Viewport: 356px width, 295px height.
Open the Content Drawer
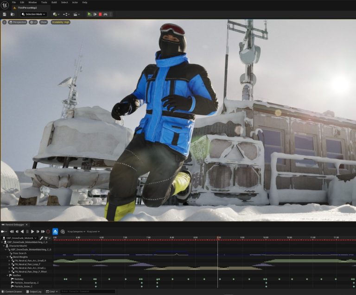point(12,292)
